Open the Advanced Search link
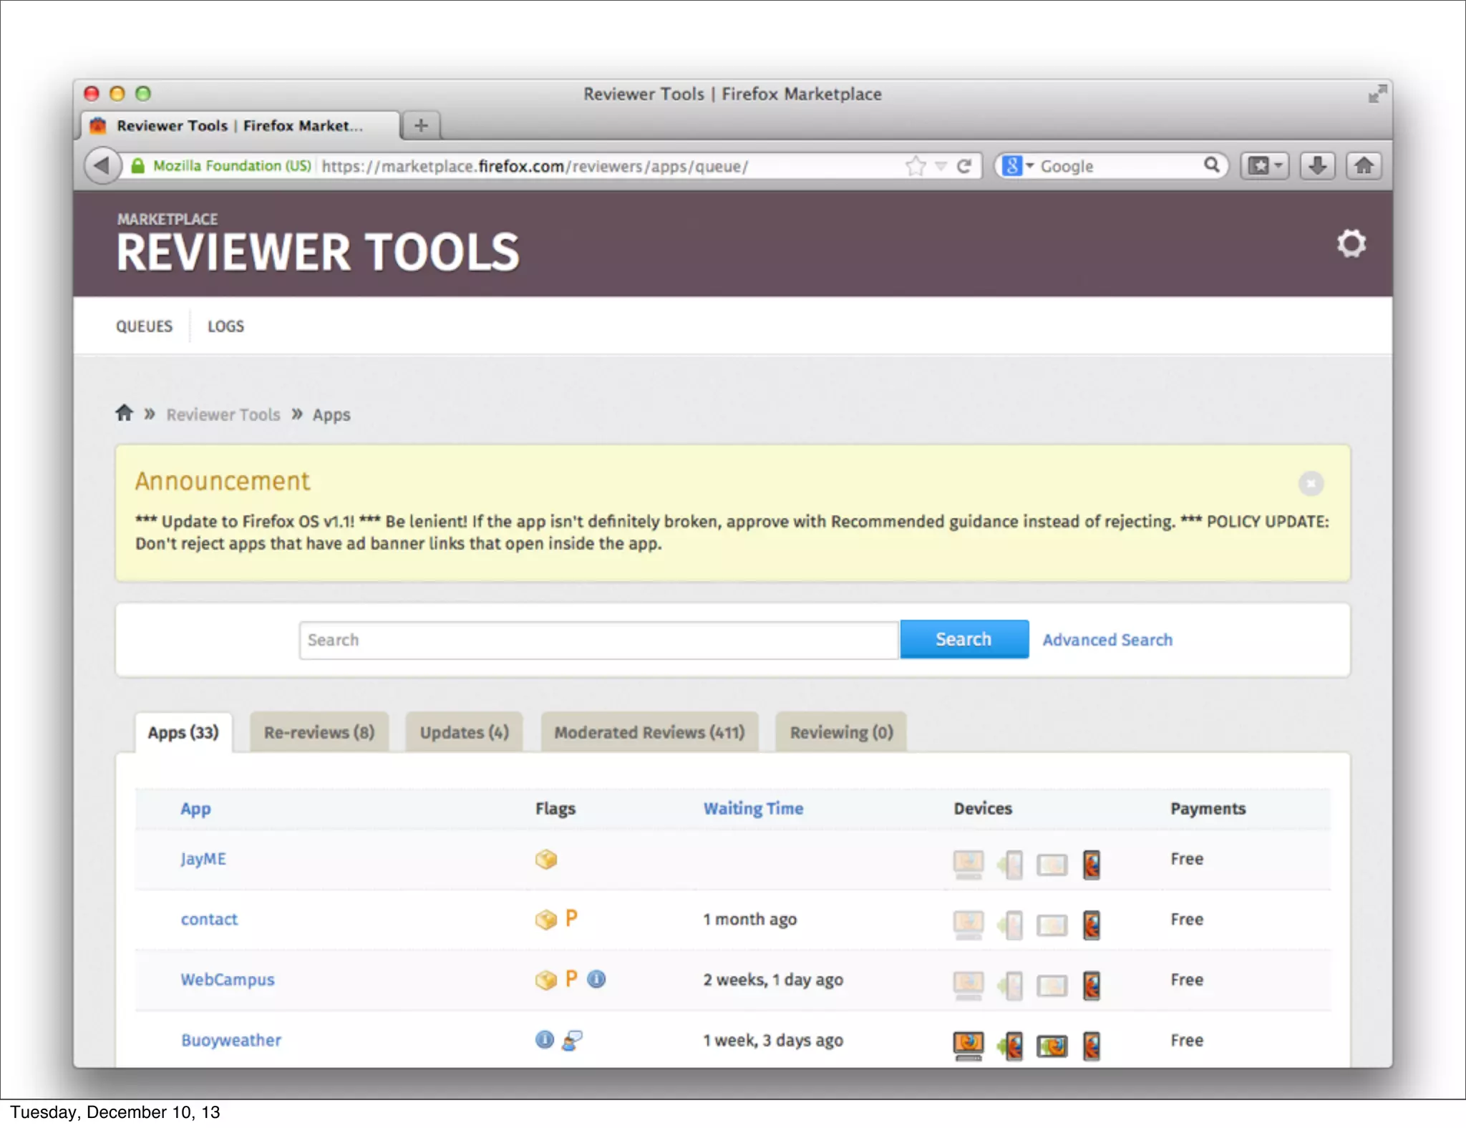Screen dimensions: 1466x1128 coord(1107,640)
